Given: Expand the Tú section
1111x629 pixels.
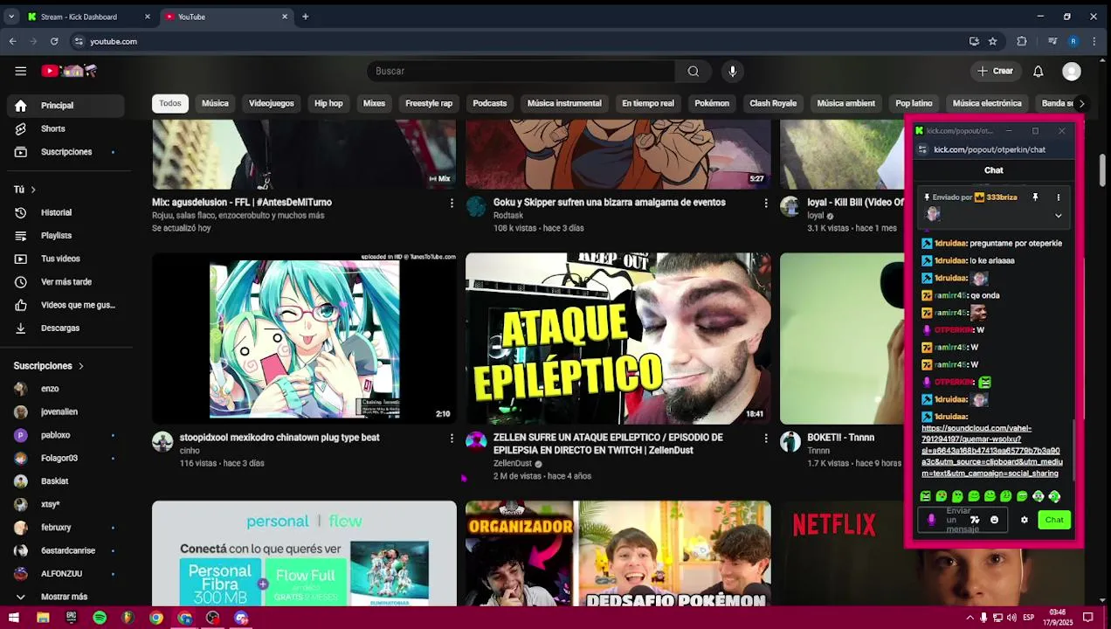Looking at the screenshot, I should point(25,190).
